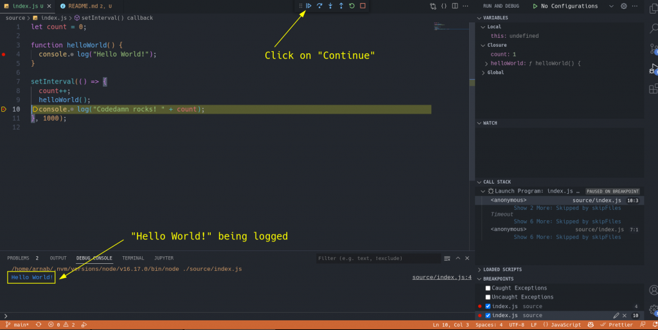Click the curly braces editor toolbar icon
Screen dimensions: 658x330
[x=444, y=6]
